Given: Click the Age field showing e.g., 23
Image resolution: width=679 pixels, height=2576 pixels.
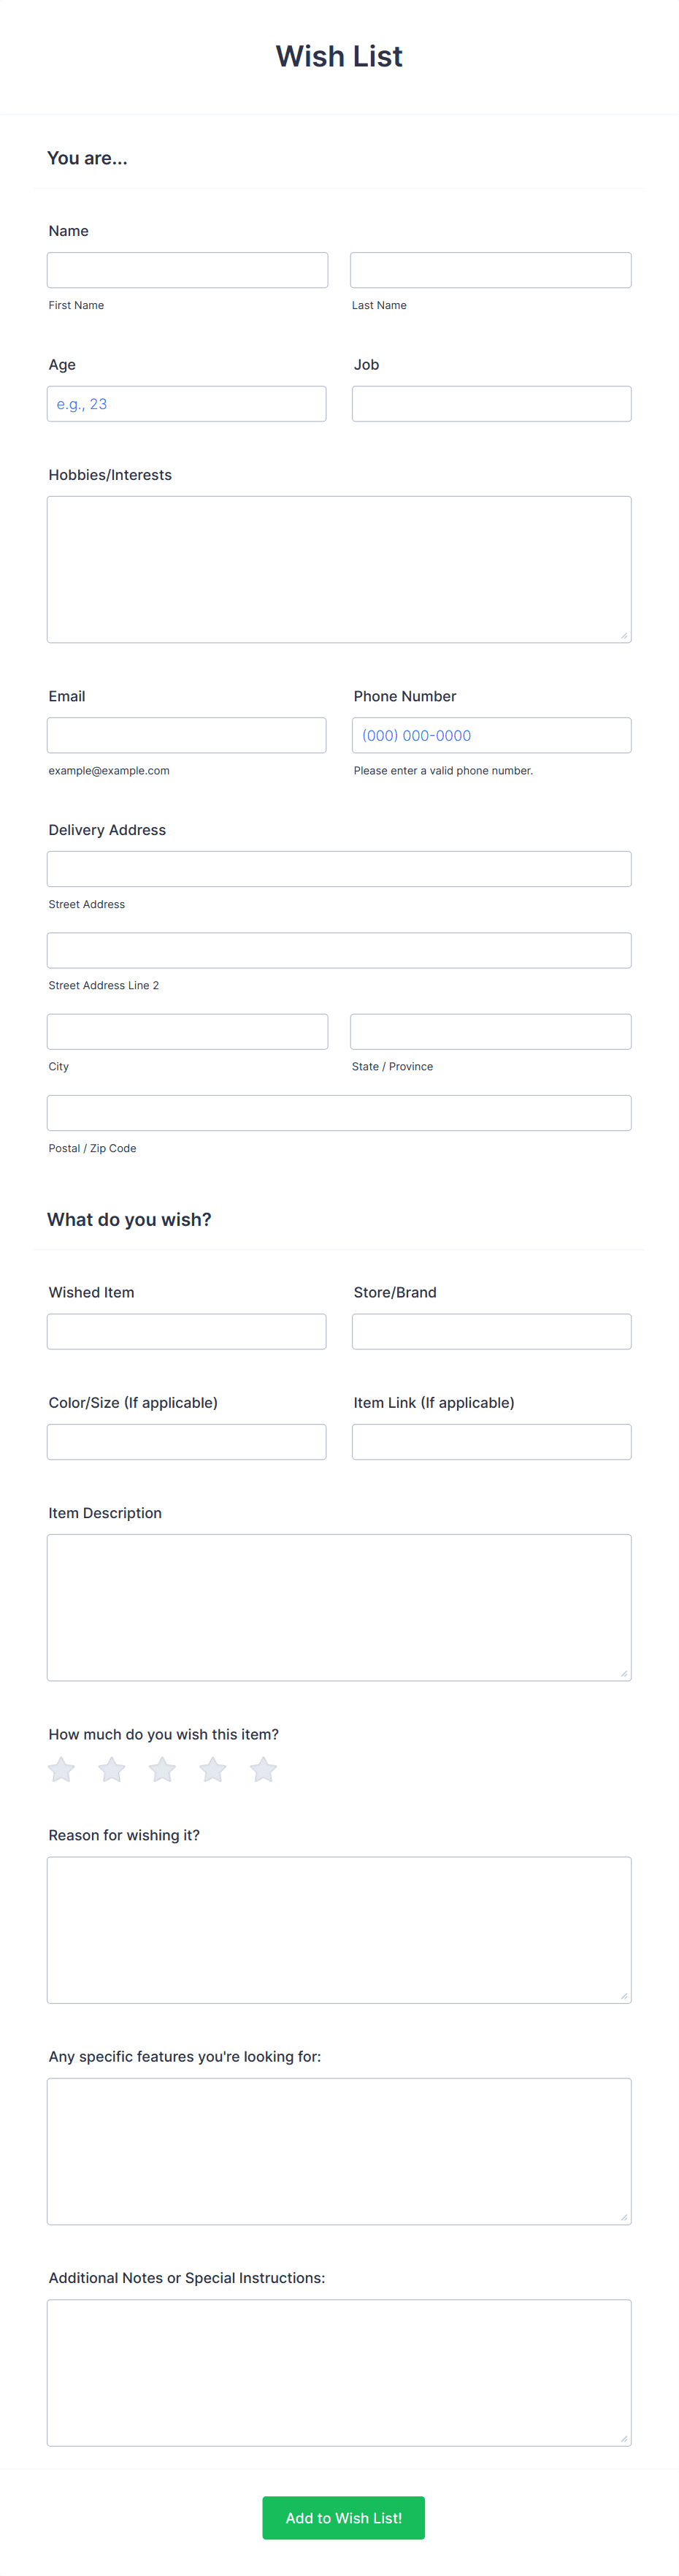Looking at the screenshot, I should 187,403.
